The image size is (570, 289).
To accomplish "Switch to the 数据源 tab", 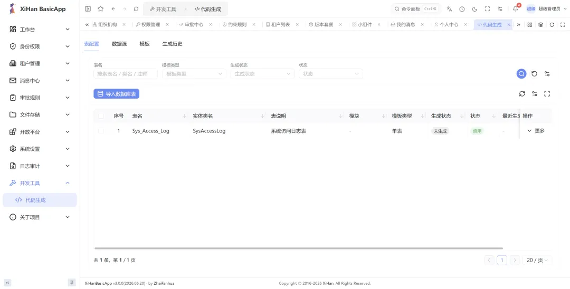I will (119, 44).
